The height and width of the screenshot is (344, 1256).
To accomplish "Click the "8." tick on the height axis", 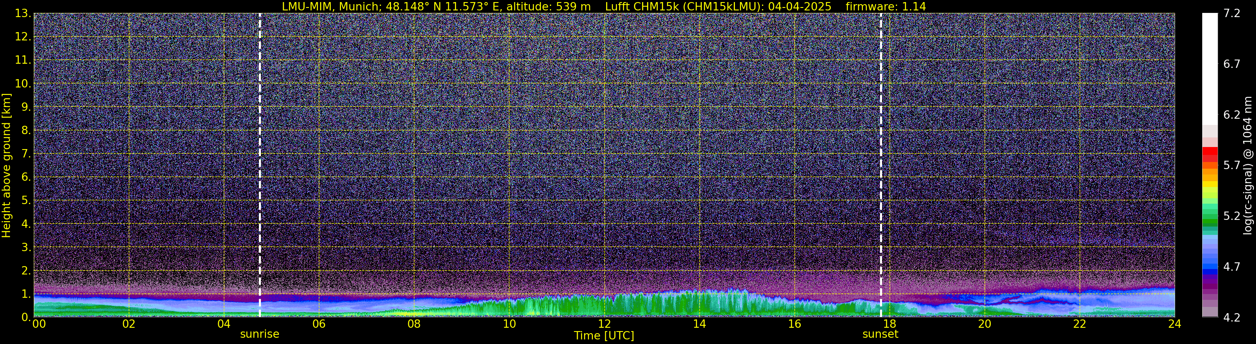I will pos(26,130).
